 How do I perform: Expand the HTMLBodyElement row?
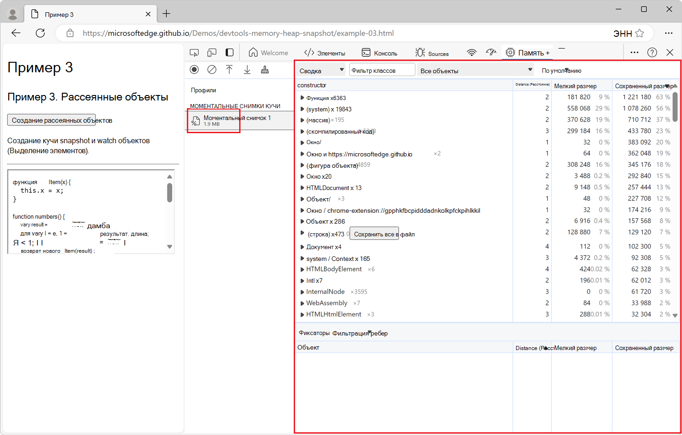point(302,269)
